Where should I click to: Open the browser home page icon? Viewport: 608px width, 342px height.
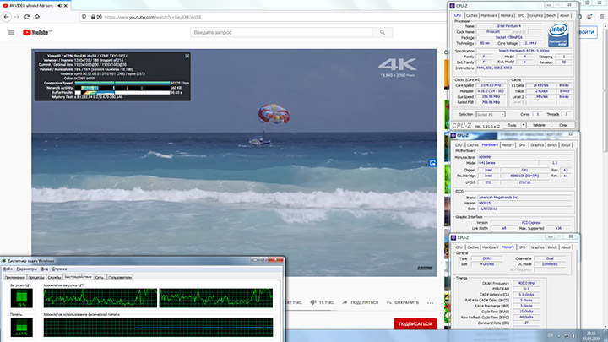tap(37, 17)
